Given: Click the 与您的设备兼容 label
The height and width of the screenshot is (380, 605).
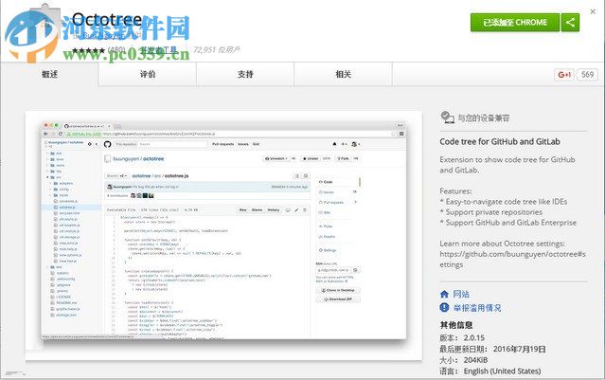Looking at the screenshot, I should [484, 118].
